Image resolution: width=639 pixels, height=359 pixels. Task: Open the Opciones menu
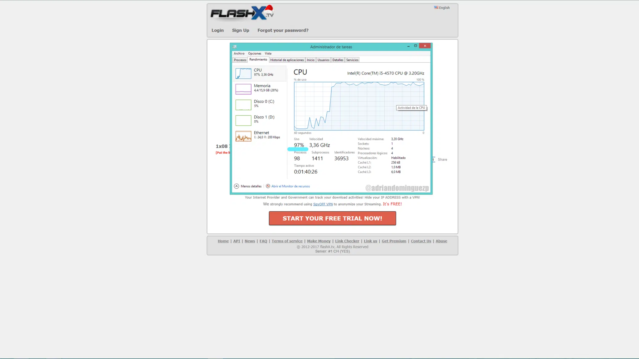(x=255, y=54)
